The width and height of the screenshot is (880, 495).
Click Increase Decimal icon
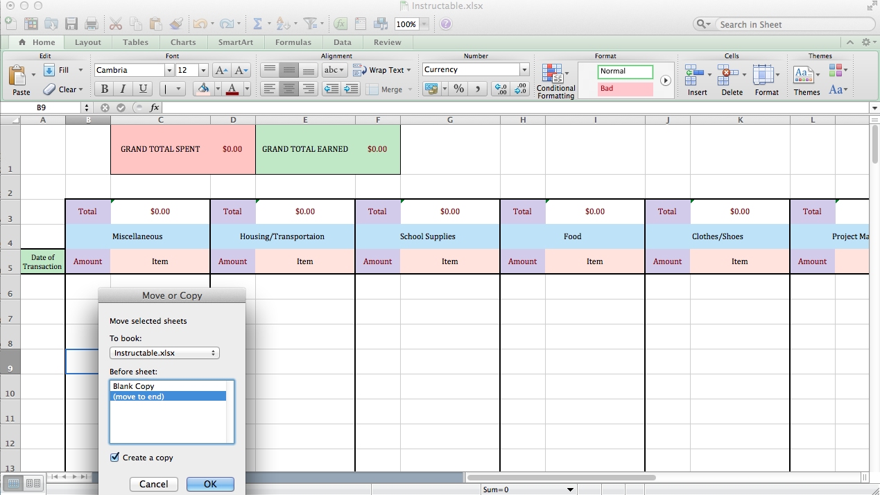click(500, 89)
